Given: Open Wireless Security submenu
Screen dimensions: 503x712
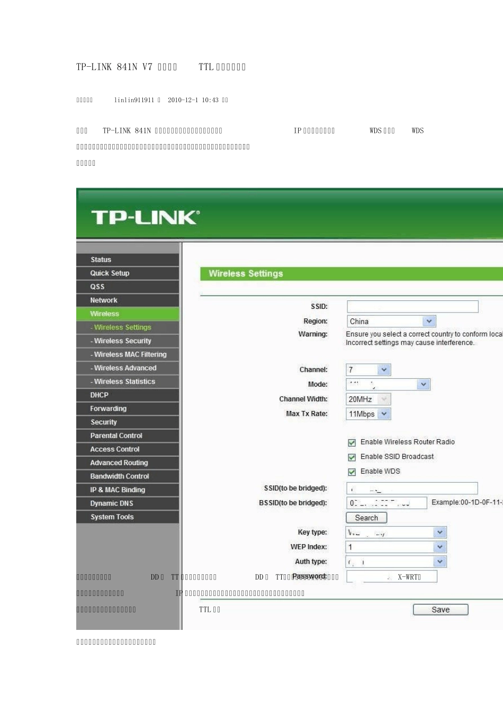Looking at the screenshot, I should point(128,341).
